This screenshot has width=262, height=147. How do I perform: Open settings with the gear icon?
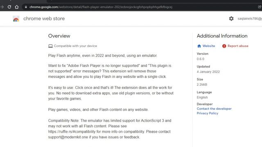click(x=231, y=18)
